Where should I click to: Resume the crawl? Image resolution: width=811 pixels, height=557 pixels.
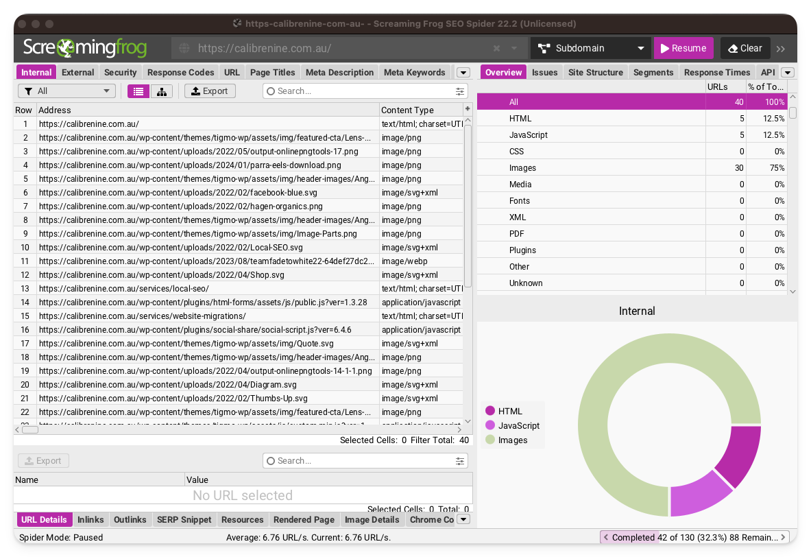point(683,49)
